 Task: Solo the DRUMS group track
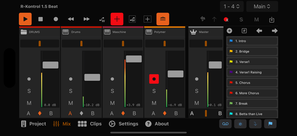point(29,91)
